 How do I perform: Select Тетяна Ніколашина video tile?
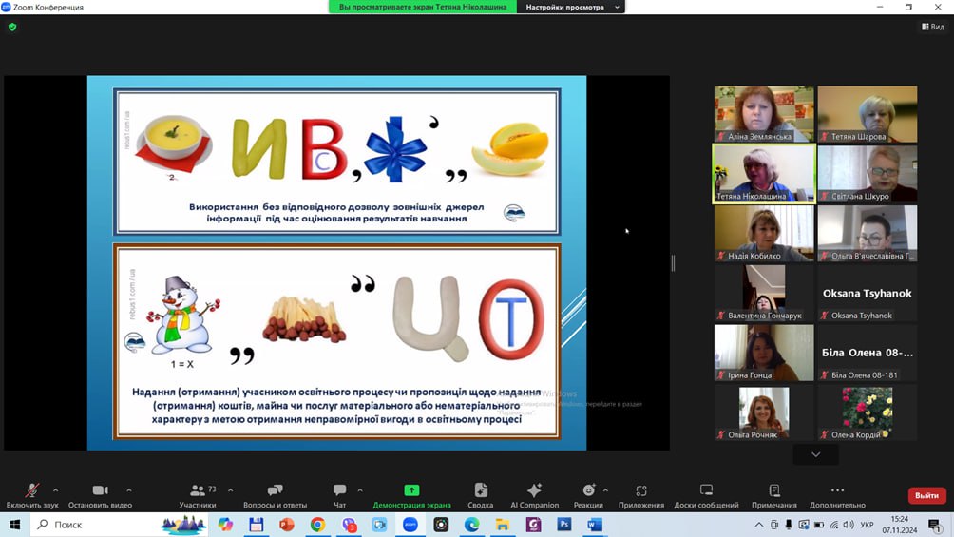coord(764,174)
